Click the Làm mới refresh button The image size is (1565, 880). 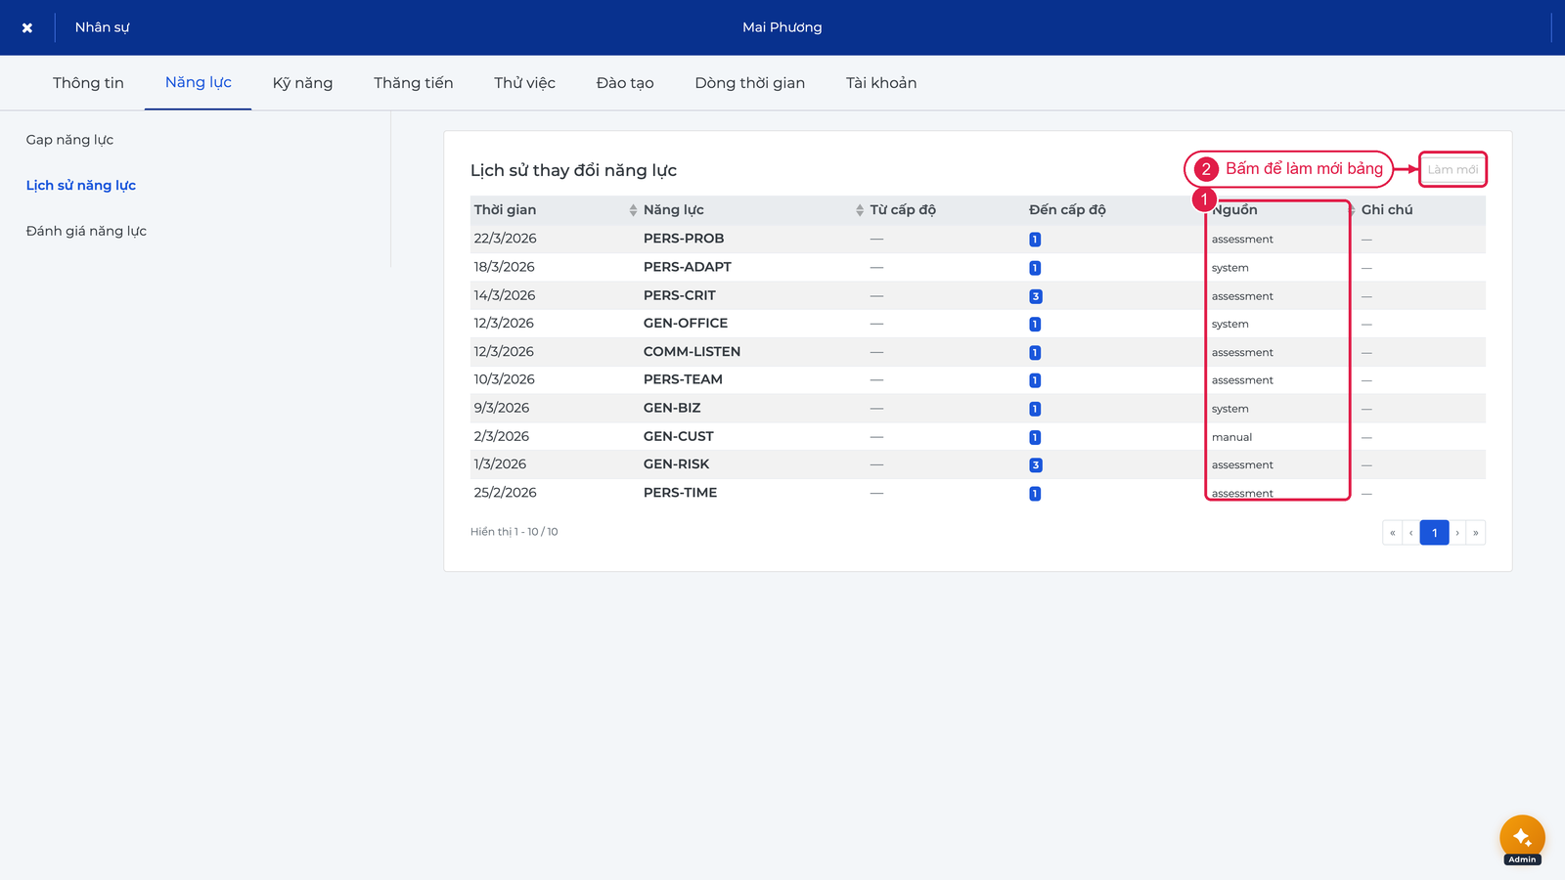pyautogui.click(x=1453, y=169)
